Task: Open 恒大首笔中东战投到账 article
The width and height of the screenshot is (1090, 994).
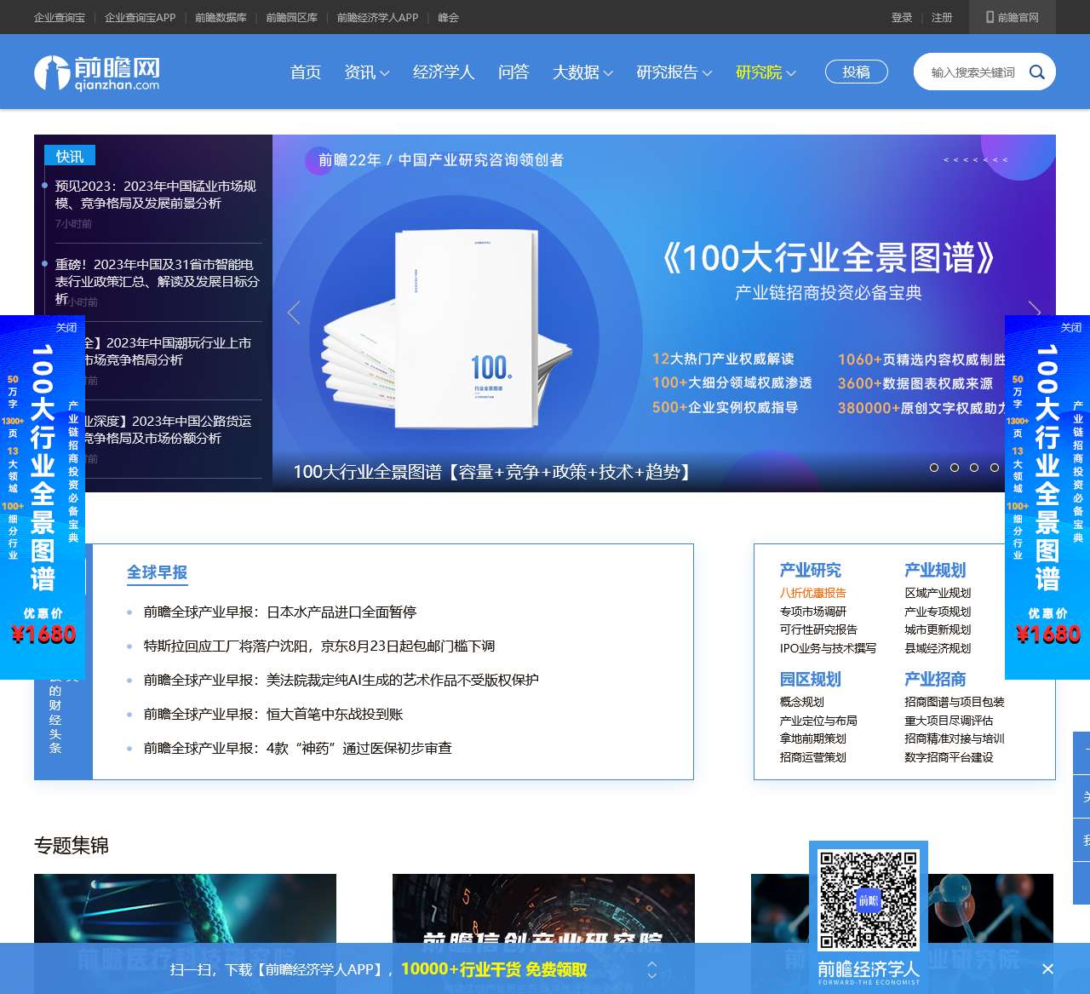Action: [x=273, y=714]
